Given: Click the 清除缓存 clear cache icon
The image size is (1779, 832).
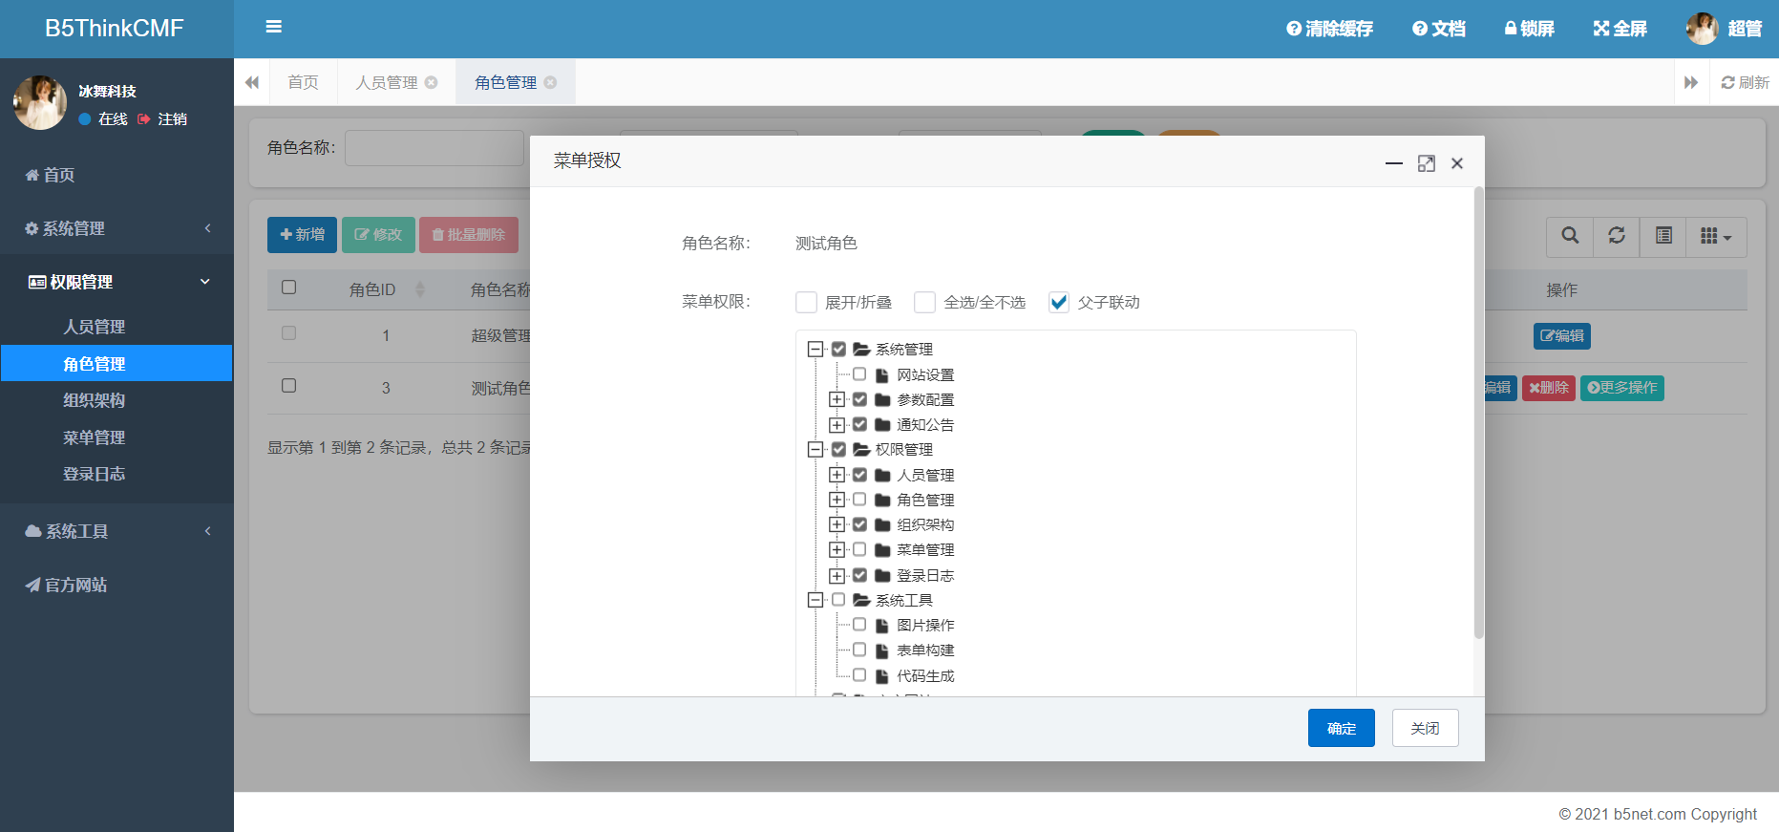Looking at the screenshot, I should pos(1294,29).
